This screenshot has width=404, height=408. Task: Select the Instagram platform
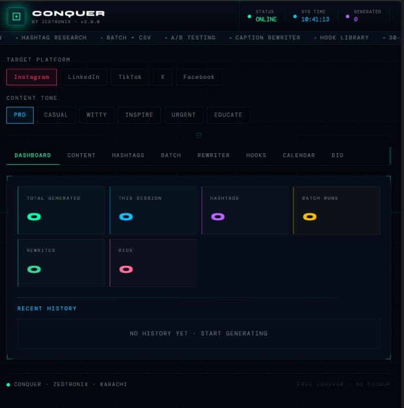pos(31,77)
